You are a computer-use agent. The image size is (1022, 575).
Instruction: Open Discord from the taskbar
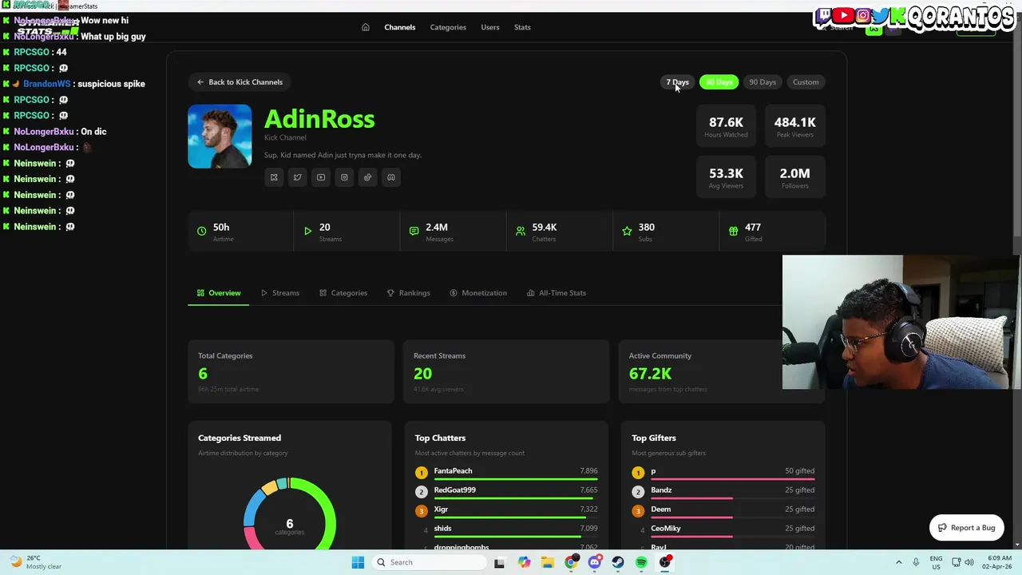click(595, 562)
